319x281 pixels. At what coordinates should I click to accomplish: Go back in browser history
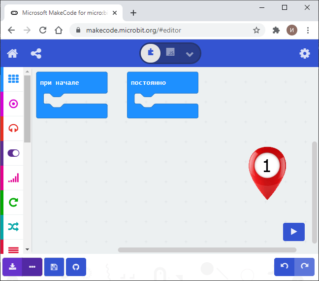[x=11, y=30]
